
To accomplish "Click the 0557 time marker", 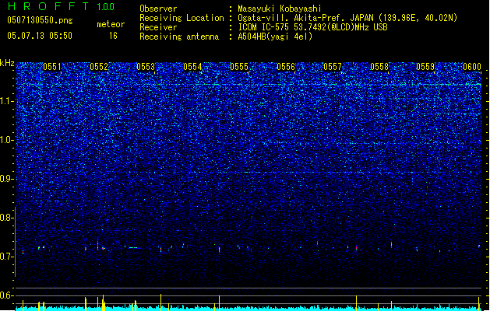I will pos(333,67).
